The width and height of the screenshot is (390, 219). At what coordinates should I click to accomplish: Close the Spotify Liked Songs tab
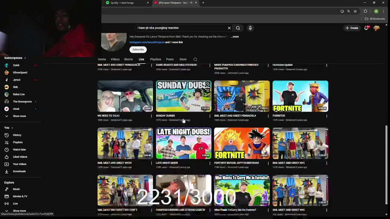click(148, 3)
